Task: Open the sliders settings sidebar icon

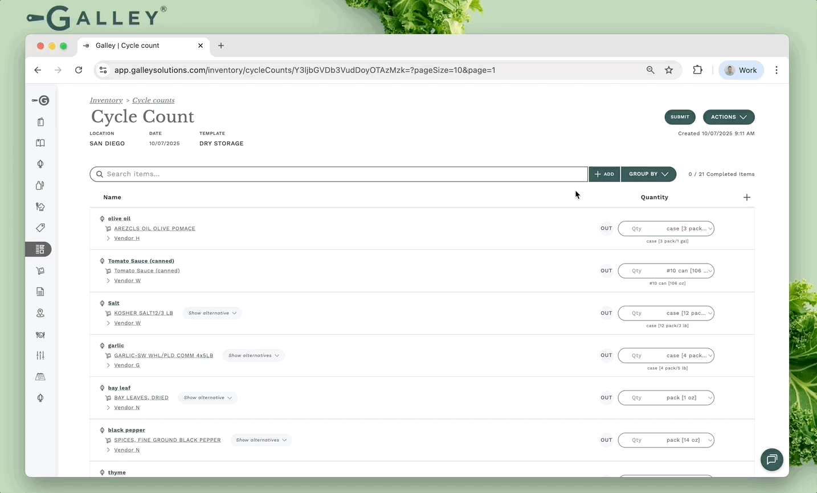Action: pos(40,355)
